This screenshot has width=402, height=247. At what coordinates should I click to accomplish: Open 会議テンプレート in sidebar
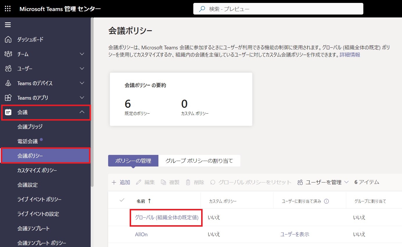click(x=33, y=228)
